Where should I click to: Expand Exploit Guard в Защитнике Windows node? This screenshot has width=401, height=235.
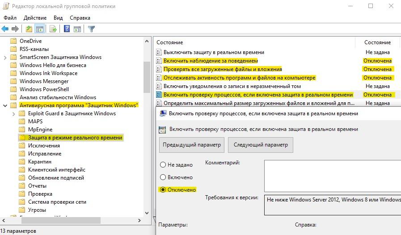14,114
